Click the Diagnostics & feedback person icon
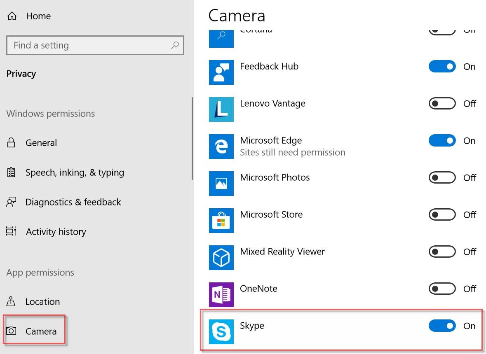Image resolution: width=486 pixels, height=354 pixels. click(11, 202)
